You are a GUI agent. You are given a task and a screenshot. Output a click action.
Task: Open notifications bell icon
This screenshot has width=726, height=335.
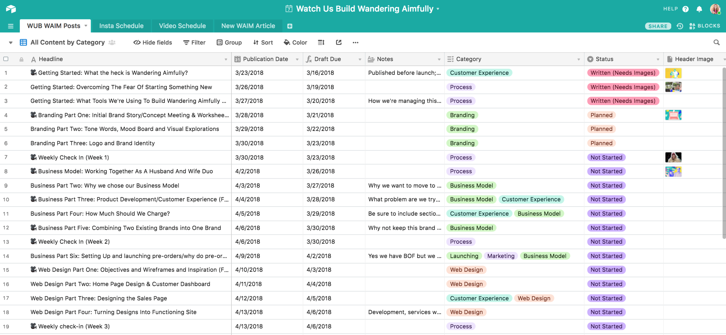pos(699,9)
